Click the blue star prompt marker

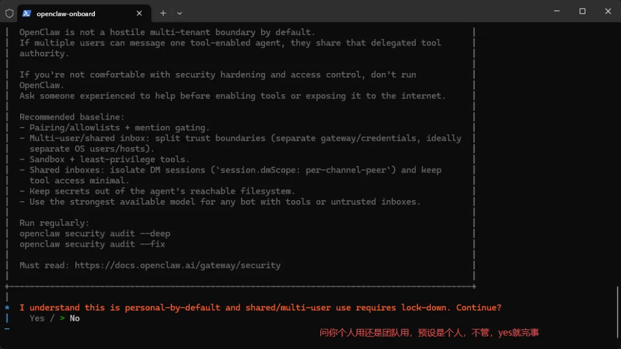point(7,308)
